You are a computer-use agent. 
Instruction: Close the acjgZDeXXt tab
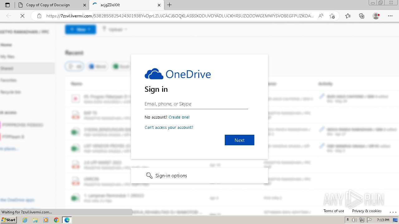159,5
